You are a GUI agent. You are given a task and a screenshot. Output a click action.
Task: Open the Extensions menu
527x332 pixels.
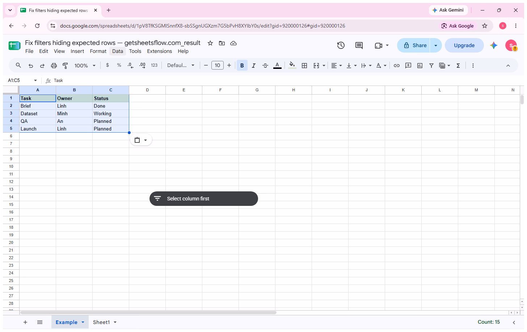pos(160,51)
